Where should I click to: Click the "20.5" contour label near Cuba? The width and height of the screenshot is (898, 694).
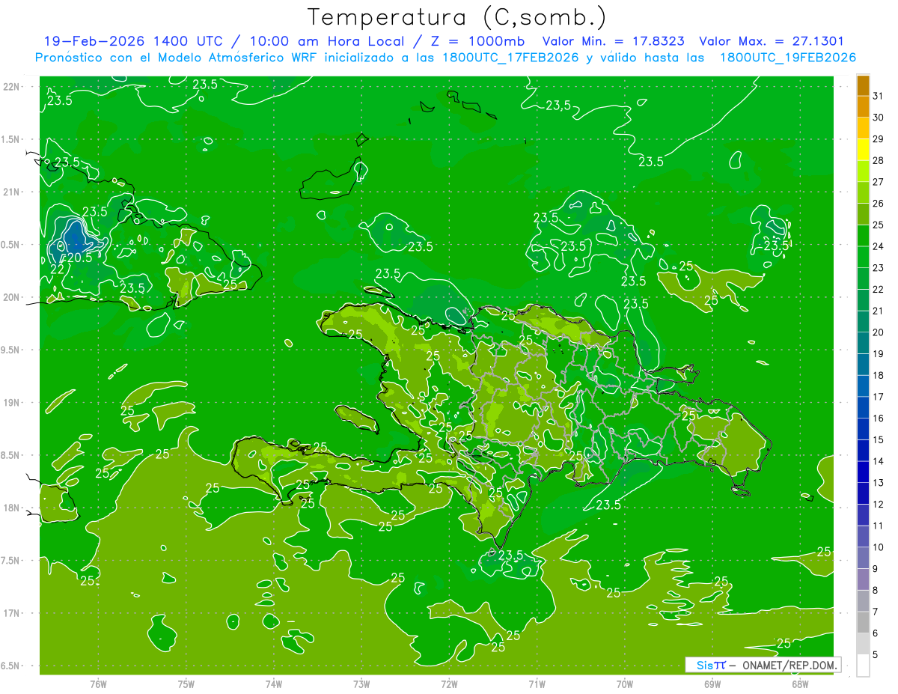pos(79,257)
